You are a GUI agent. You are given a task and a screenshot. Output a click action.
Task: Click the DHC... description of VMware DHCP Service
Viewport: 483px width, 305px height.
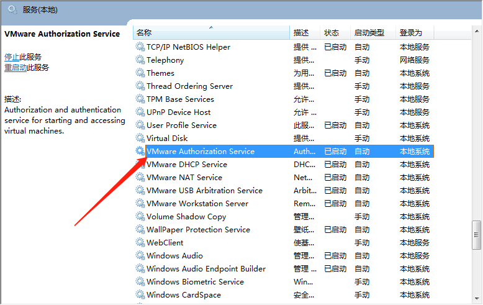304,165
